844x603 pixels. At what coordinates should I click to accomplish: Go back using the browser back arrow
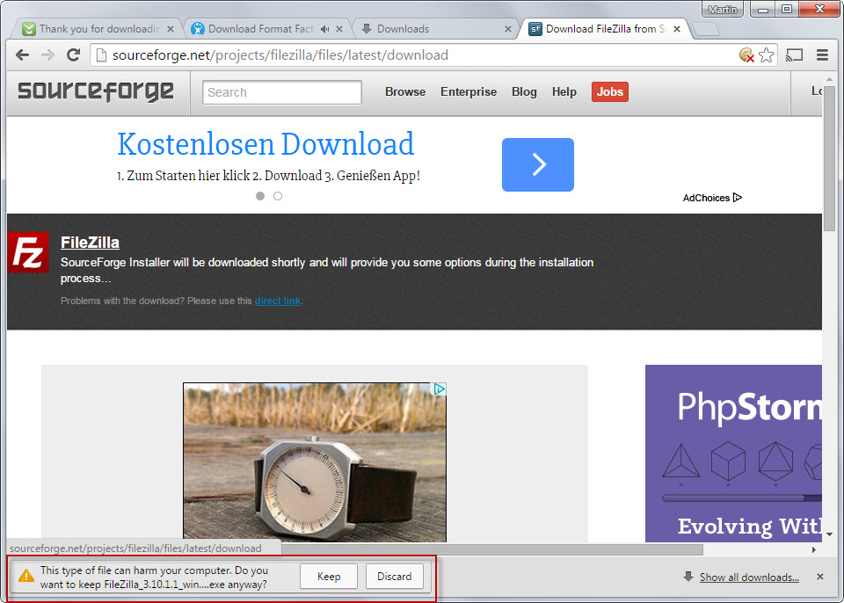(22, 54)
